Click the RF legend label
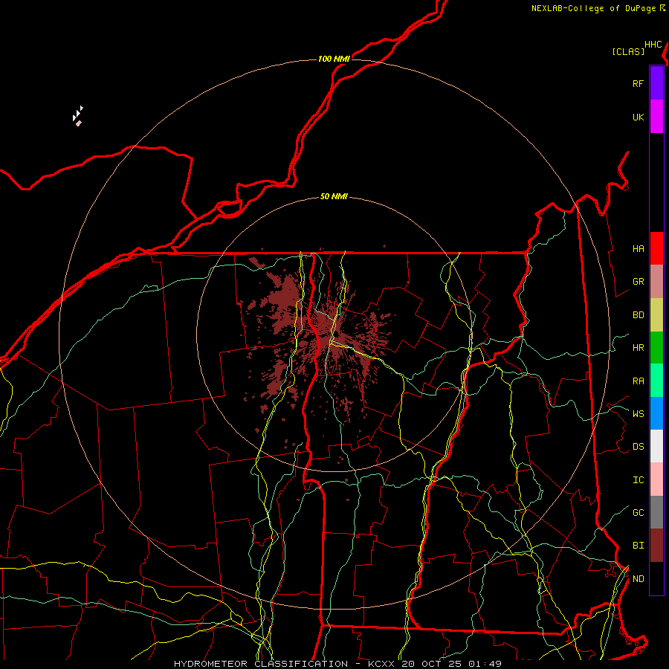The image size is (669, 669). pyautogui.click(x=638, y=83)
